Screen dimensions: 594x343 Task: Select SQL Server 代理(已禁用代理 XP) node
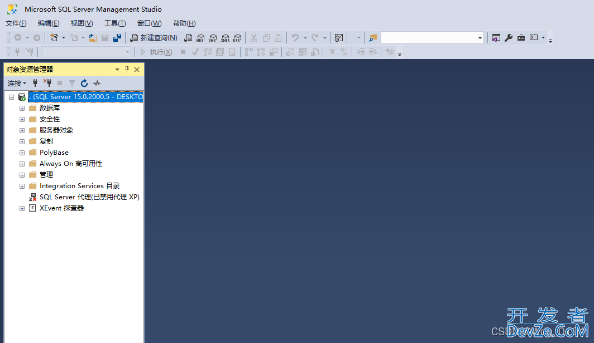click(x=89, y=197)
